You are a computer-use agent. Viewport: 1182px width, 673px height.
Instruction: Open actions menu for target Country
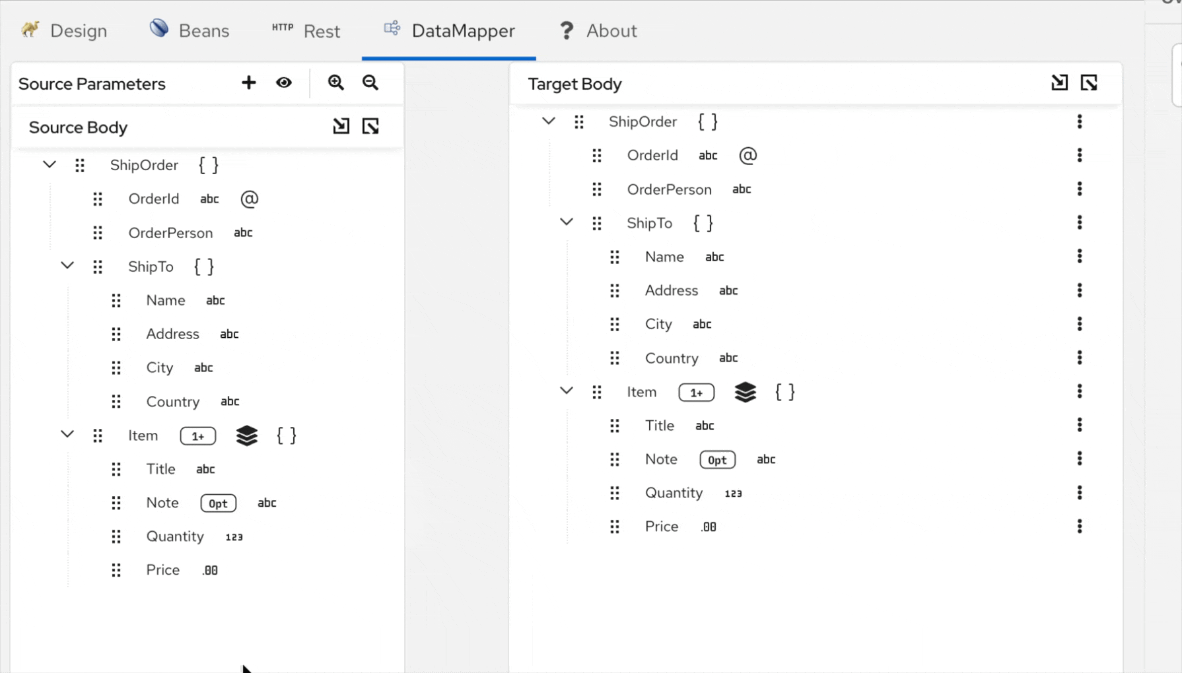tap(1080, 358)
